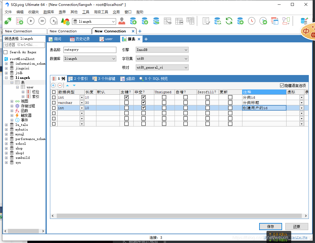Click the database sync icon
Screen dimensions: 315x243
[217, 21]
